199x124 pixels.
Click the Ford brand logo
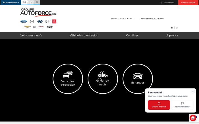click(x=24, y=21)
